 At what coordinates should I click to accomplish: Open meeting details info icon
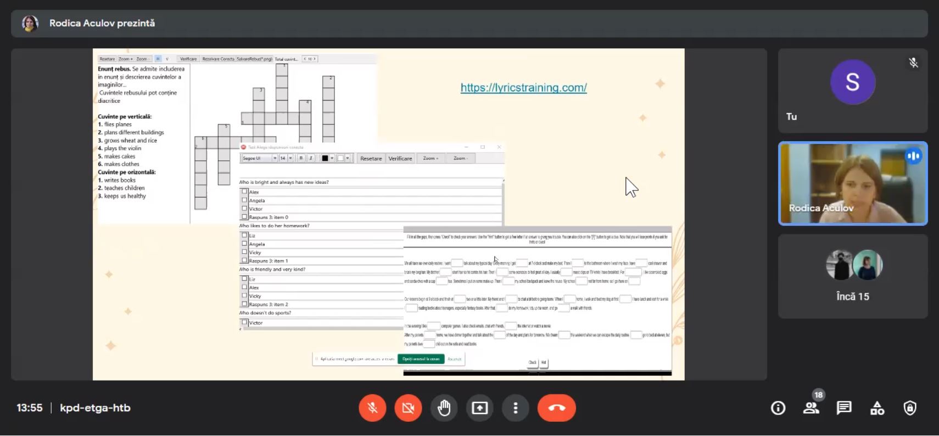[x=778, y=408]
